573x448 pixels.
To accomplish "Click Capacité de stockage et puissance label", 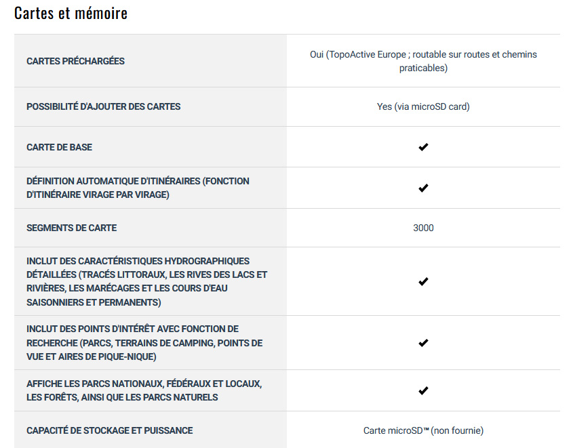I will (110, 430).
